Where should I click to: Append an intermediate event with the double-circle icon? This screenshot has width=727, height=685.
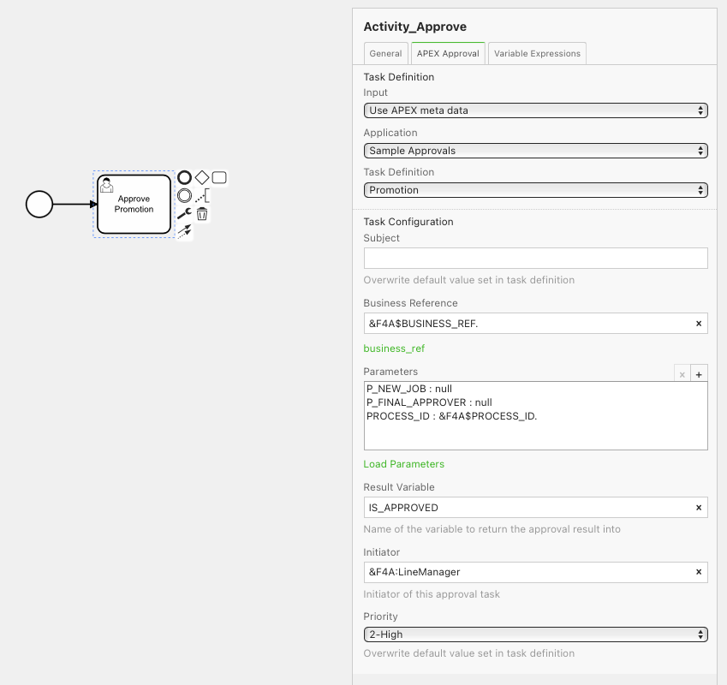(184, 195)
